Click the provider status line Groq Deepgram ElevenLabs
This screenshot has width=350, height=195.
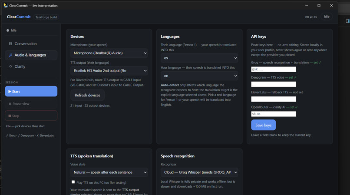30,136
